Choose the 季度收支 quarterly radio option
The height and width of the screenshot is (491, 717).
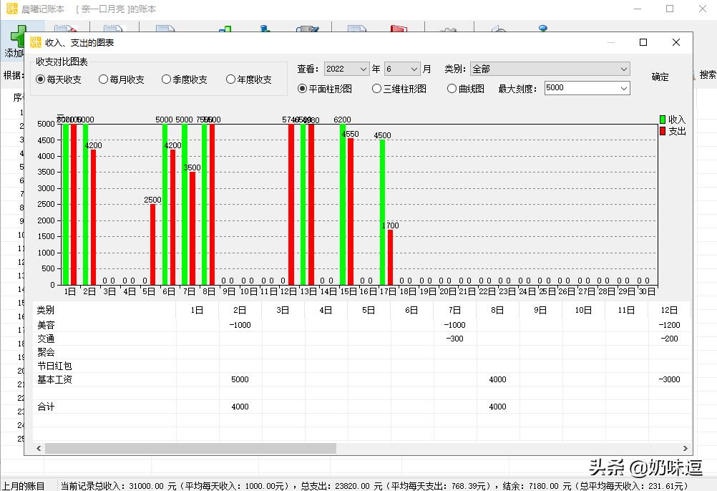(167, 79)
